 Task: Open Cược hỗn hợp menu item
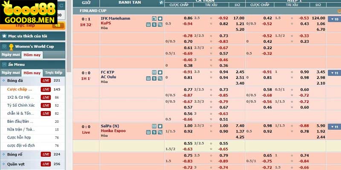(19, 137)
